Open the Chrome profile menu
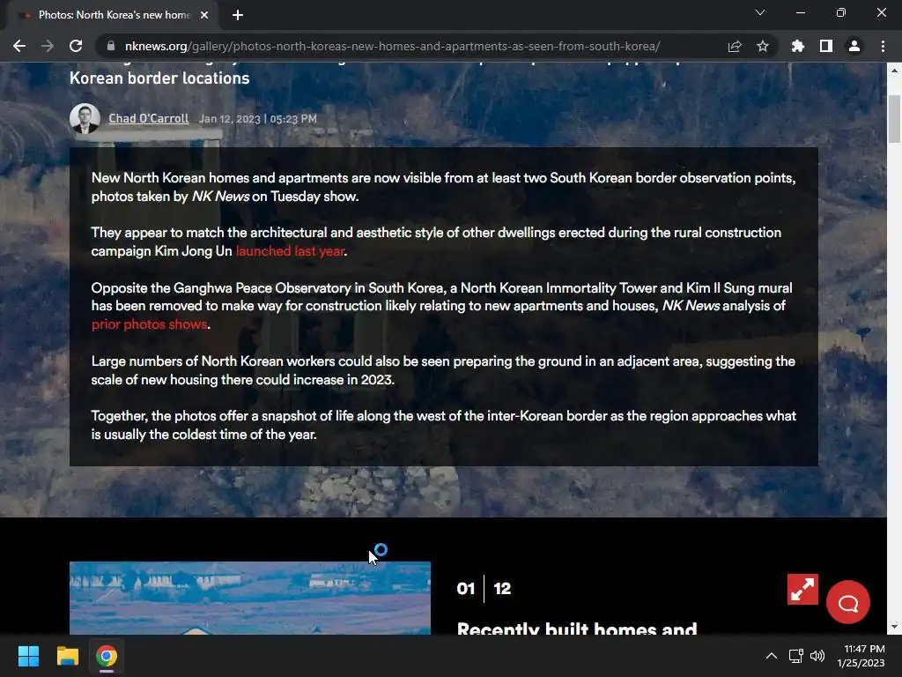The width and height of the screenshot is (902, 677). [x=854, y=46]
